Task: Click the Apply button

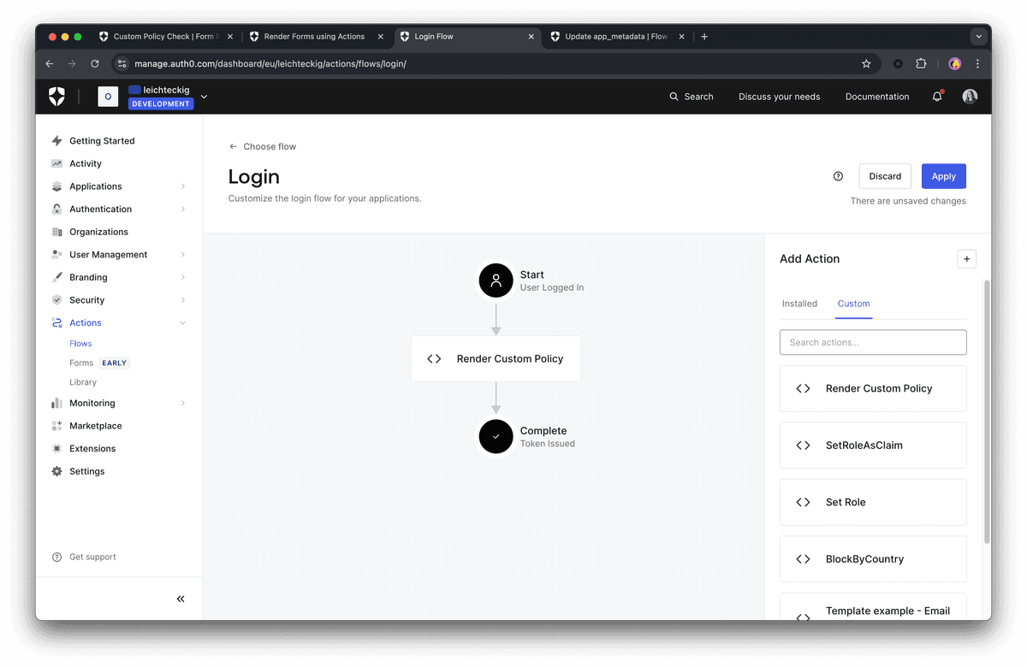Action: [x=943, y=175]
